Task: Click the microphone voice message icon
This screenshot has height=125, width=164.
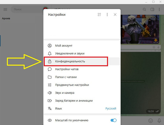Action: [x=159, y=120]
